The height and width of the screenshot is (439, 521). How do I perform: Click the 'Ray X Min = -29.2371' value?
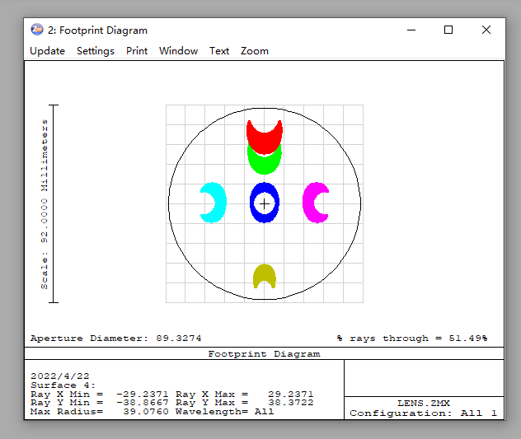[x=100, y=395]
